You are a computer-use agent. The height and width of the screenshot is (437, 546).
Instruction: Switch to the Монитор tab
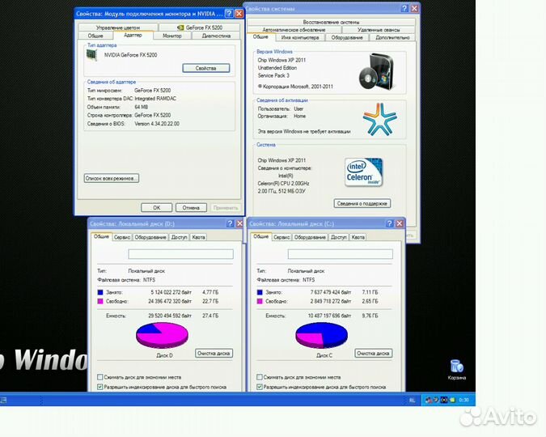pyautogui.click(x=171, y=36)
